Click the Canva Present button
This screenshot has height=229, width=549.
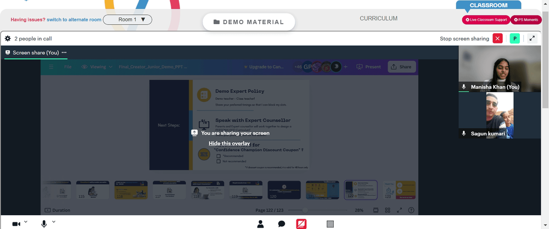click(x=368, y=67)
